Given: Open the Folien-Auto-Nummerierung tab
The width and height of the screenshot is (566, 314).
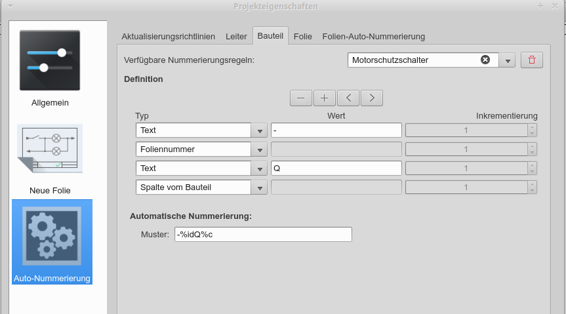Looking at the screenshot, I should click(x=373, y=37).
